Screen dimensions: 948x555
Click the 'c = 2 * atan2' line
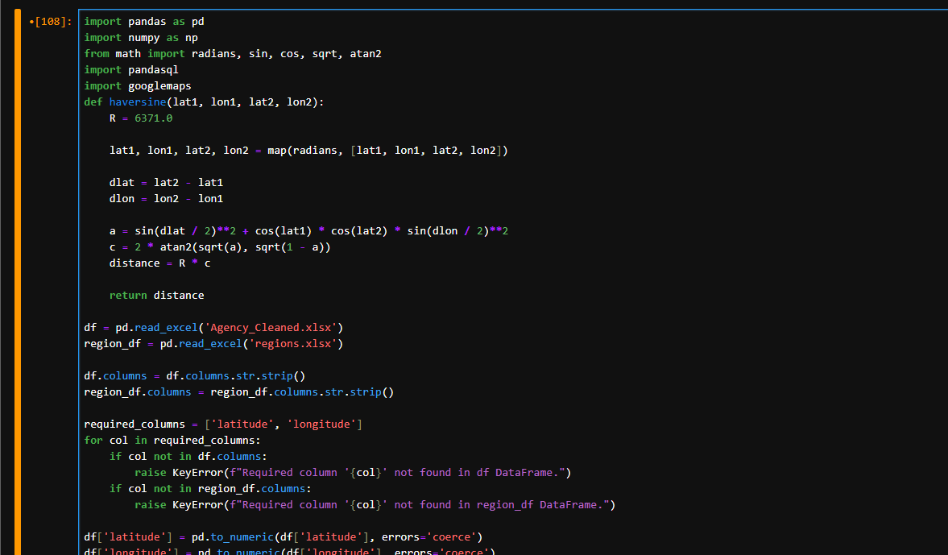pyautogui.click(x=220, y=246)
